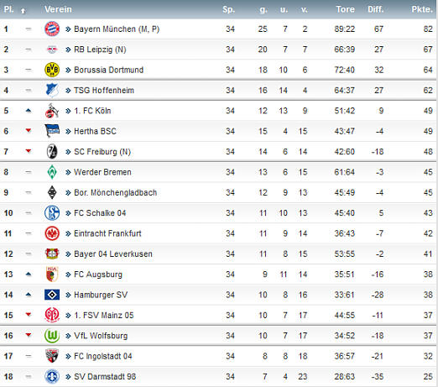438x387 pixels.
Task: Click the Bayern München club crest
Action: (52, 29)
